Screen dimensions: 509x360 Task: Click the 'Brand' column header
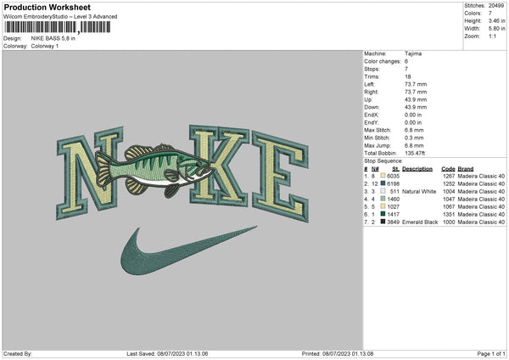(x=466, y=169)
